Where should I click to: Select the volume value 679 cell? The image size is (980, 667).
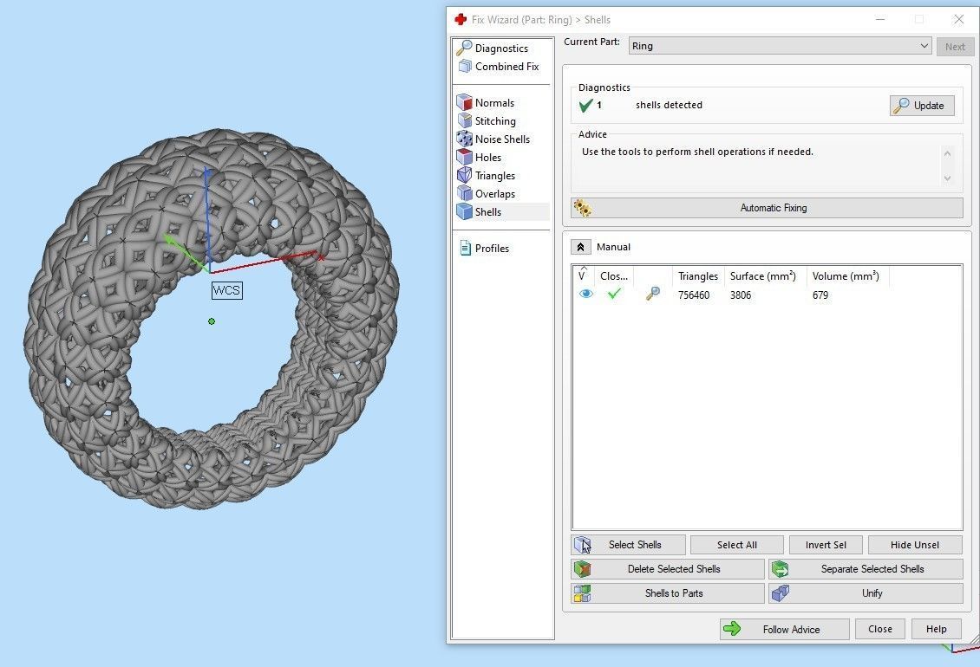click(x=820, y=295)
